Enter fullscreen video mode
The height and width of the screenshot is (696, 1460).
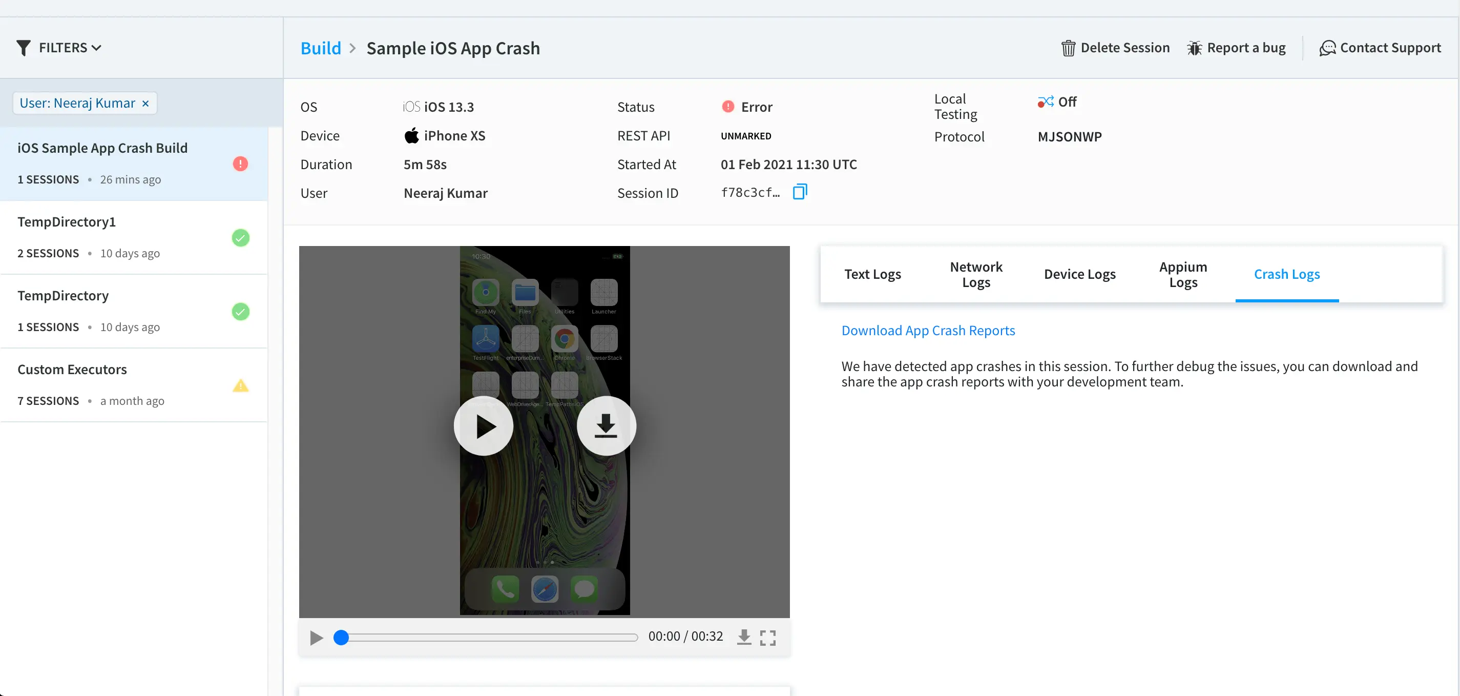pos(767,637)
